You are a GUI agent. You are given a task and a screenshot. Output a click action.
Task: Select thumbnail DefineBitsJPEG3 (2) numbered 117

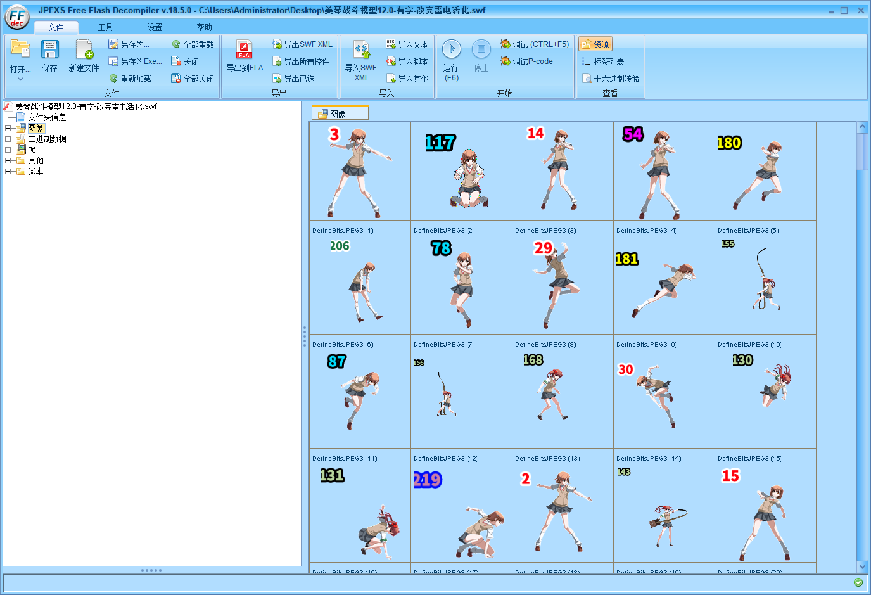click(461, 179)
